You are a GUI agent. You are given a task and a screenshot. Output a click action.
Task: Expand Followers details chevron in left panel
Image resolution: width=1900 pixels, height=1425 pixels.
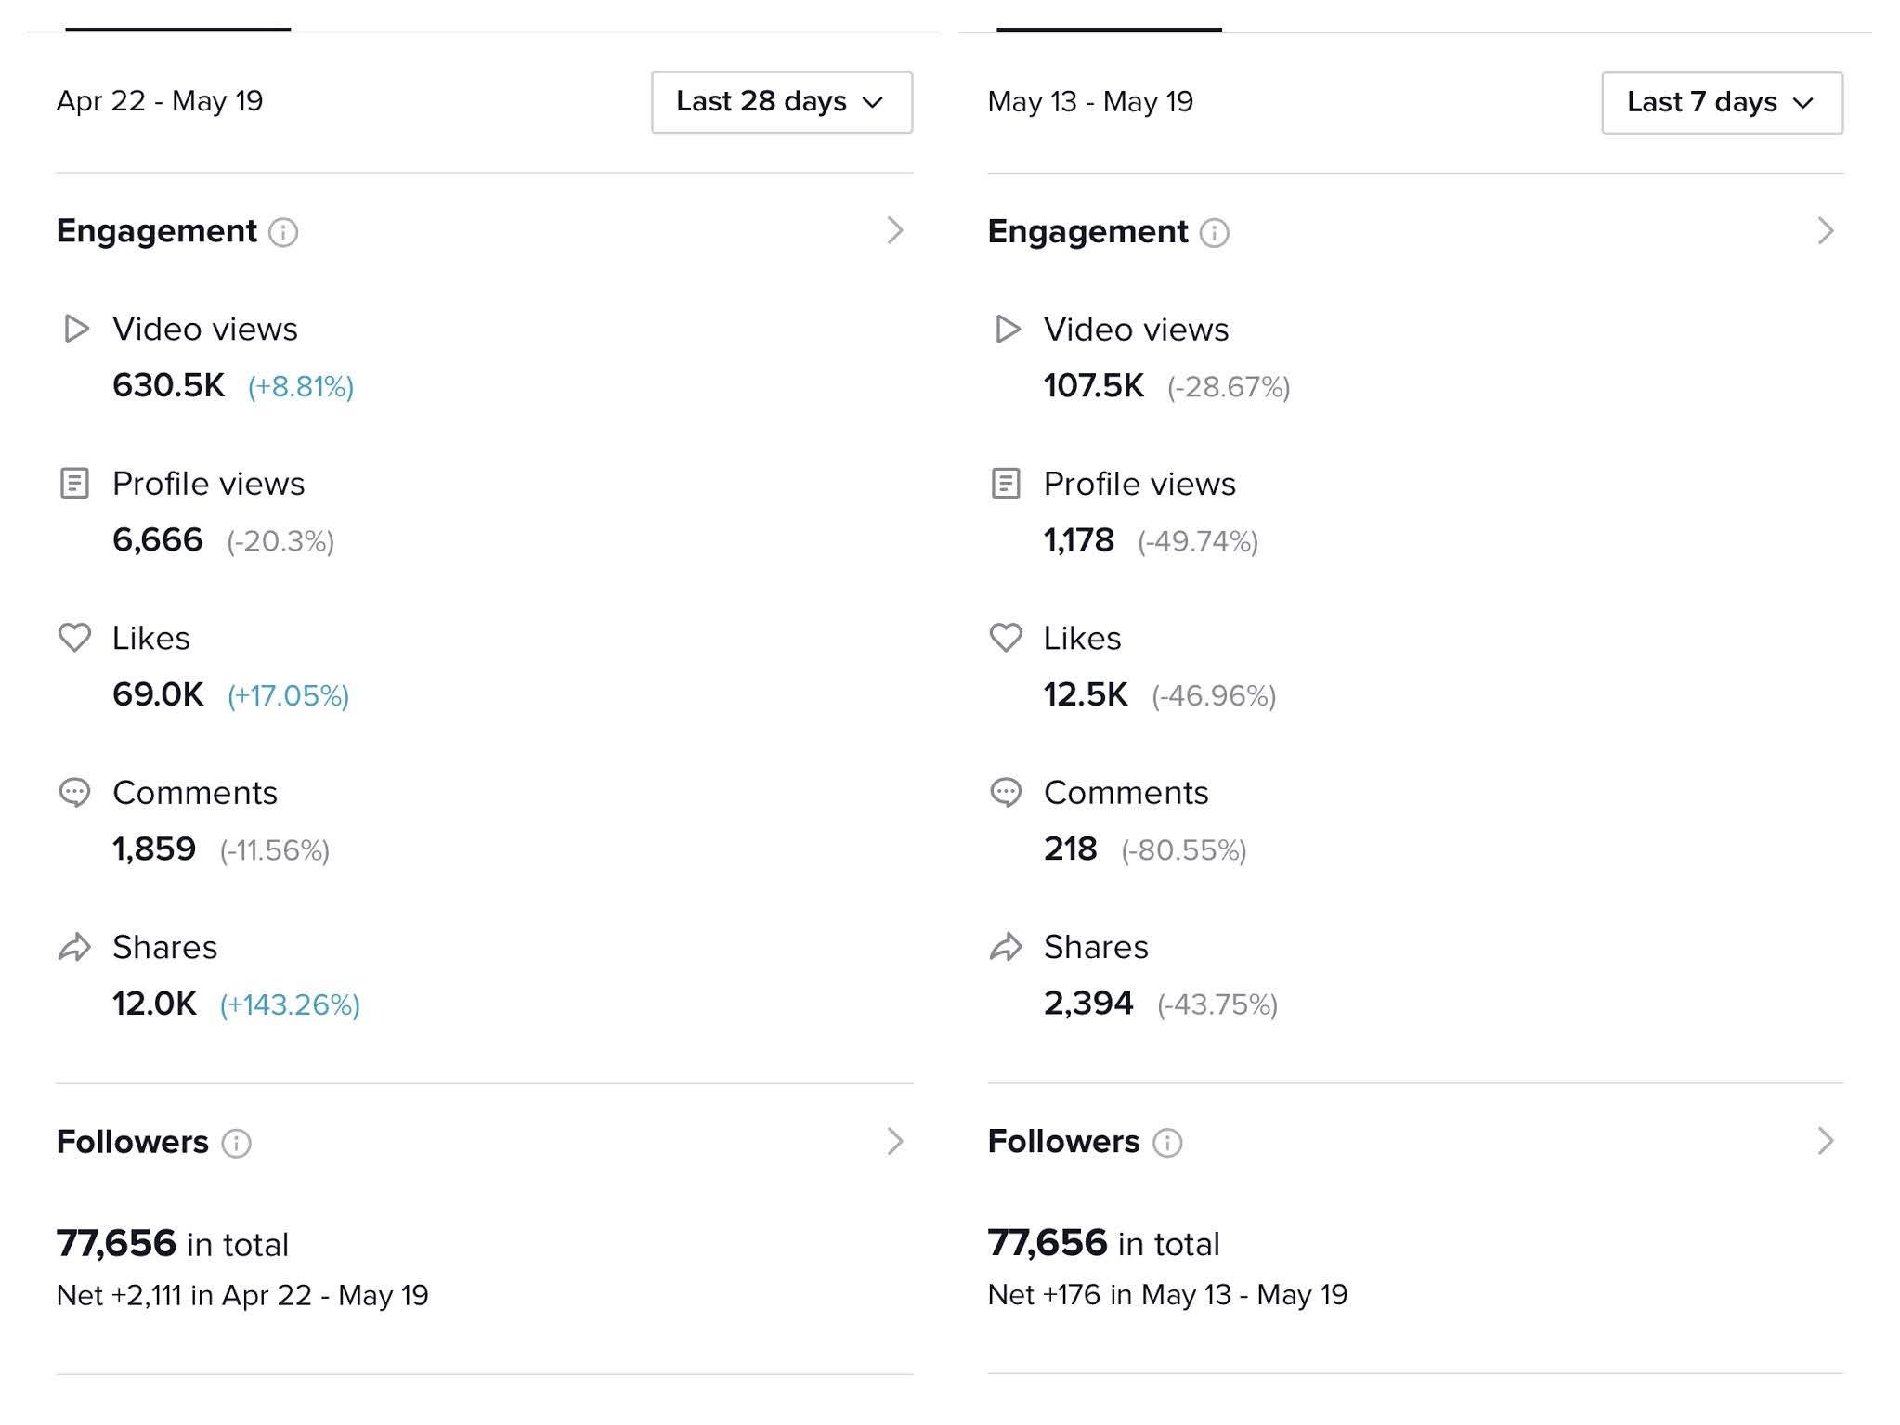(x=895, y=1141)
